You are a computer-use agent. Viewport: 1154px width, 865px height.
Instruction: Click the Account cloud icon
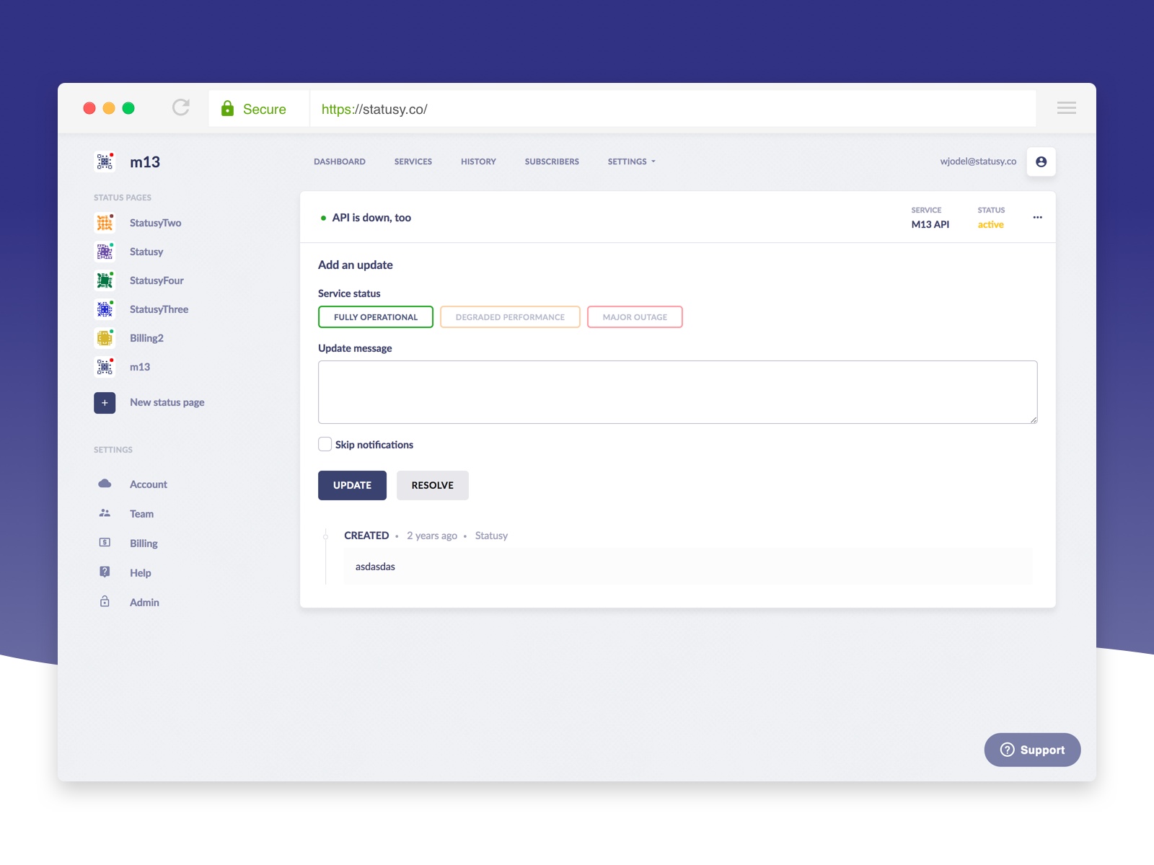pyautogui.click(x=105, y=484)
